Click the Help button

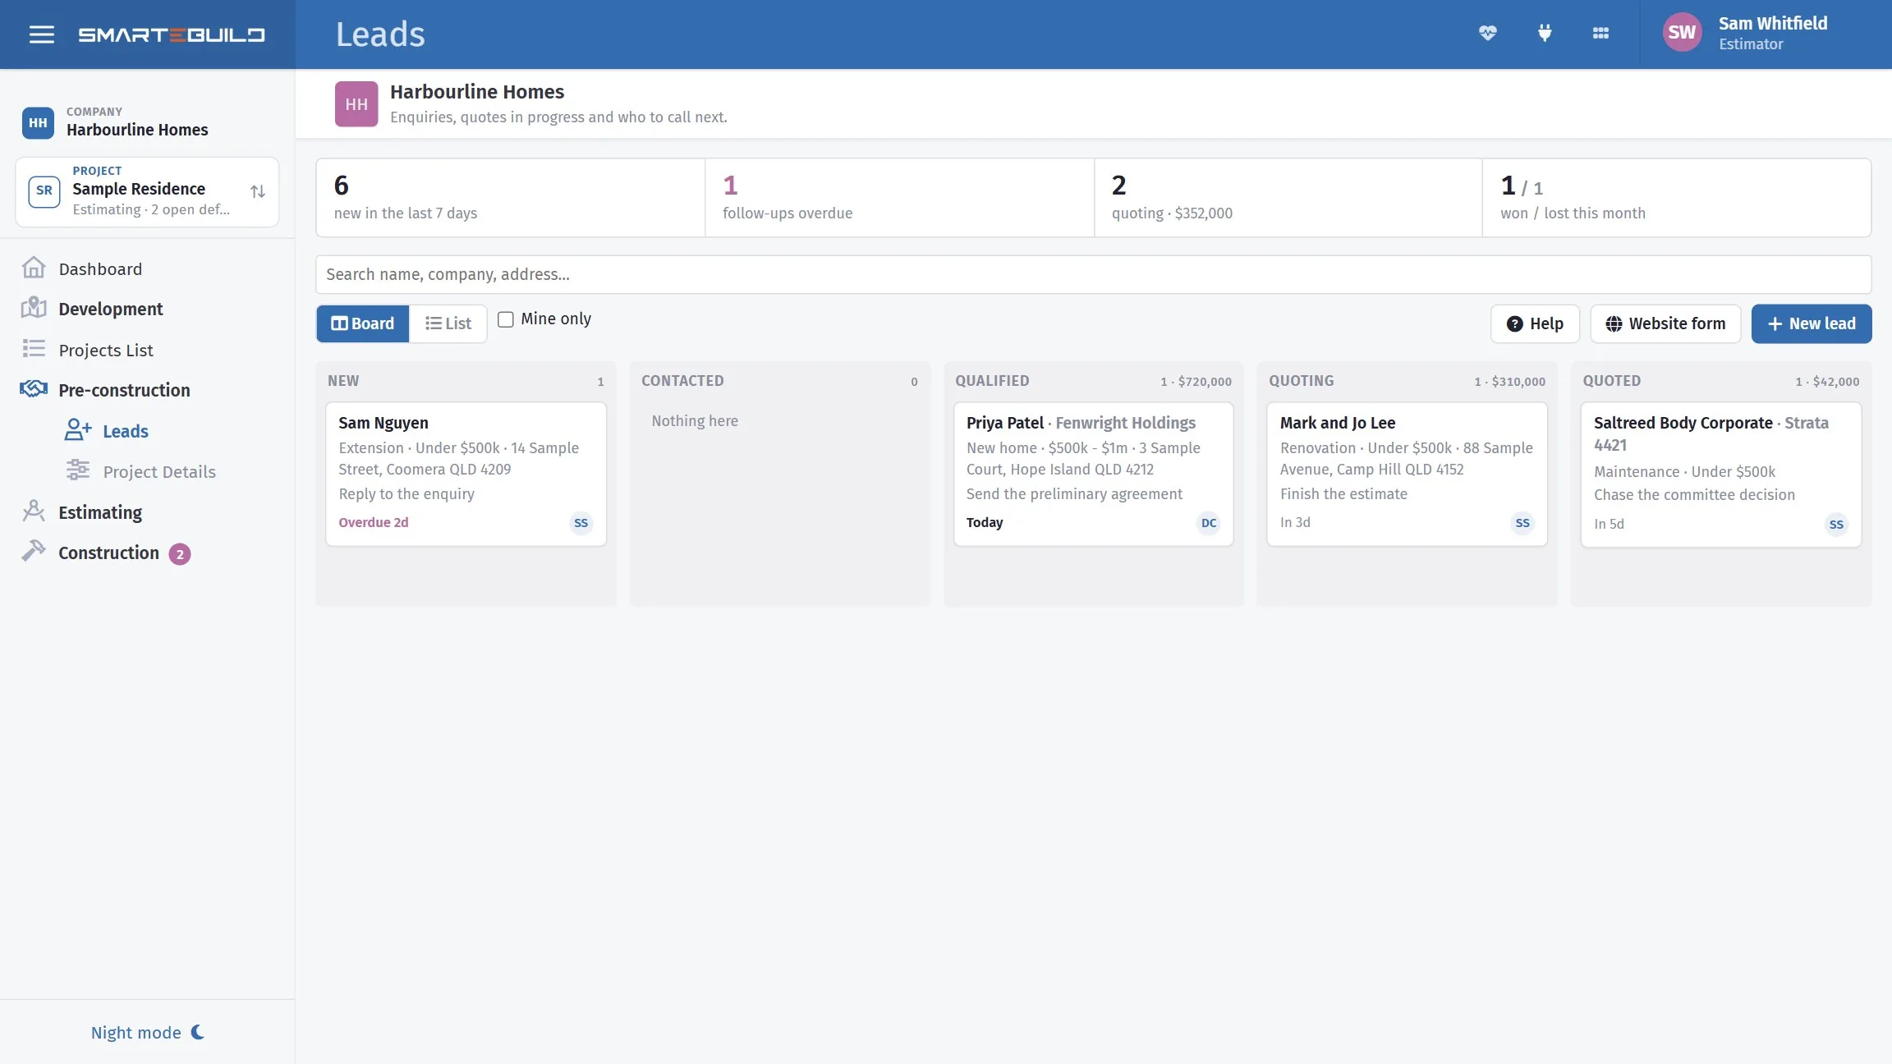click(1535, 323)
